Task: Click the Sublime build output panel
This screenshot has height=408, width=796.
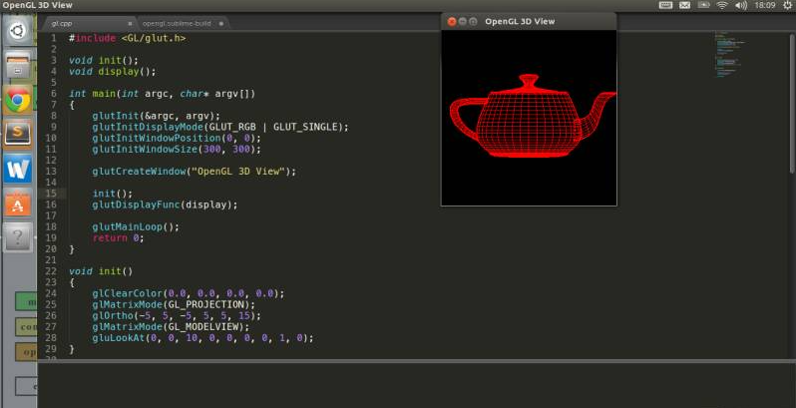Action: click(416, 386)
